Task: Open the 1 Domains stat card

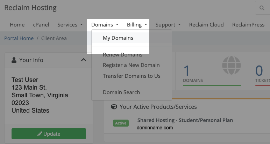Action: [212, 71]
